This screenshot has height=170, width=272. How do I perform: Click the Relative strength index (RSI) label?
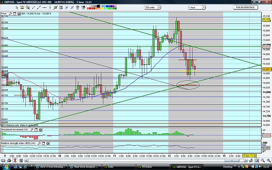[x=18, y=143]
